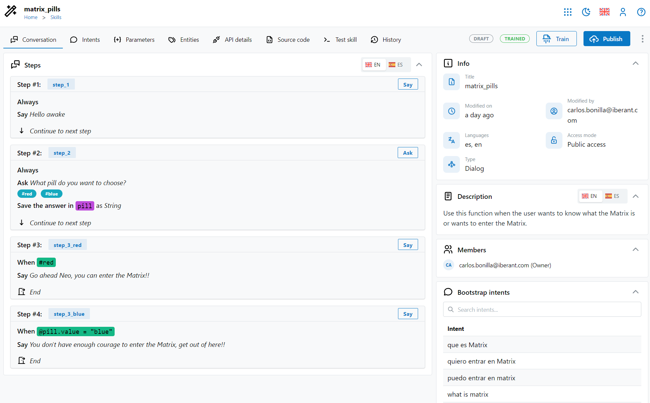
Task: Click the step_1 name tag
Action: coord(61,85)
